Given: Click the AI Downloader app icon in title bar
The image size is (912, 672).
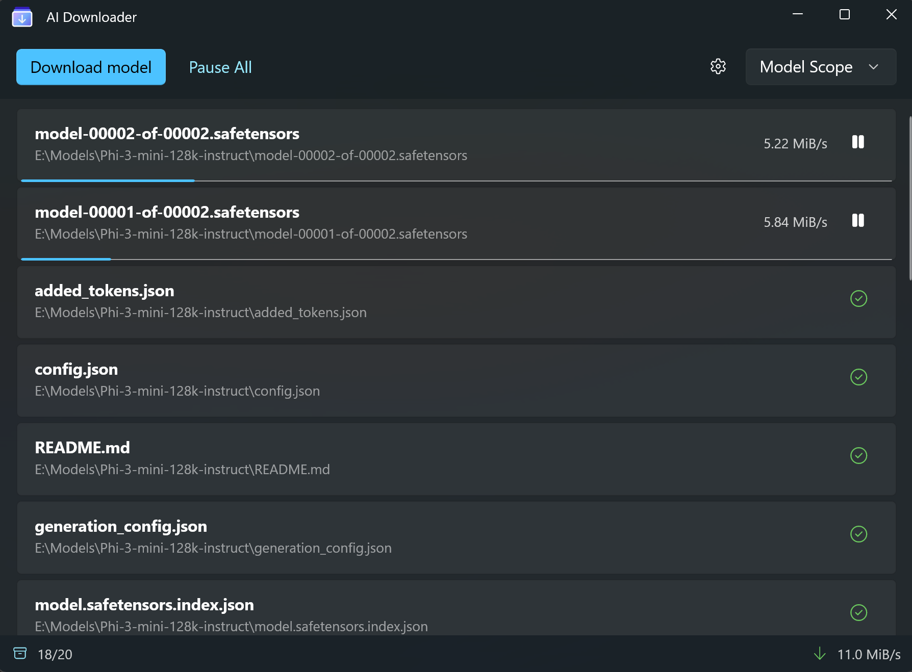Looking at the screenshot, I should [x=22, y=17].
